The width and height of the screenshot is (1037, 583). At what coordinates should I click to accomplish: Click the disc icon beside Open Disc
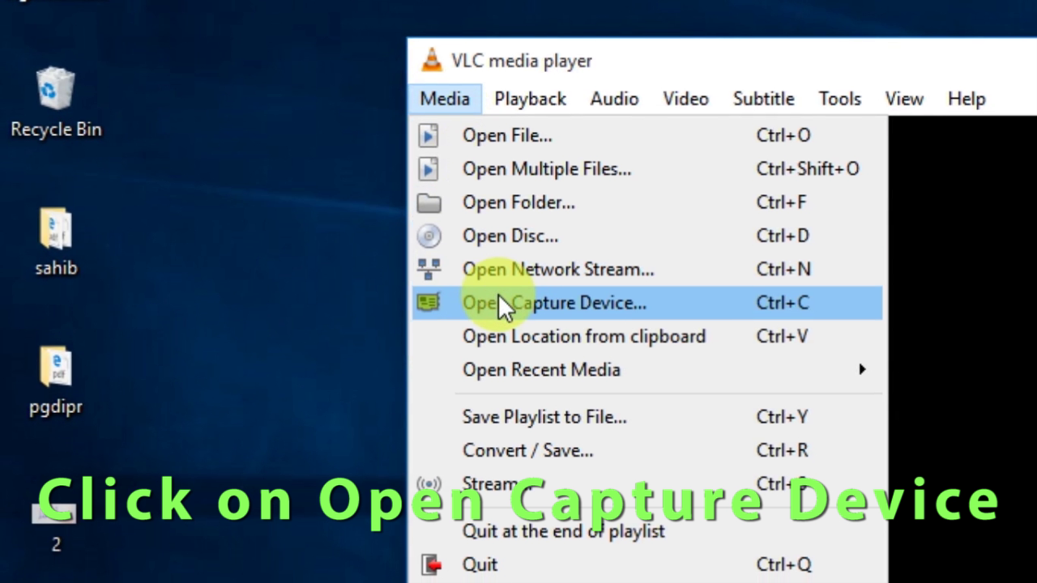coord(429,236)
